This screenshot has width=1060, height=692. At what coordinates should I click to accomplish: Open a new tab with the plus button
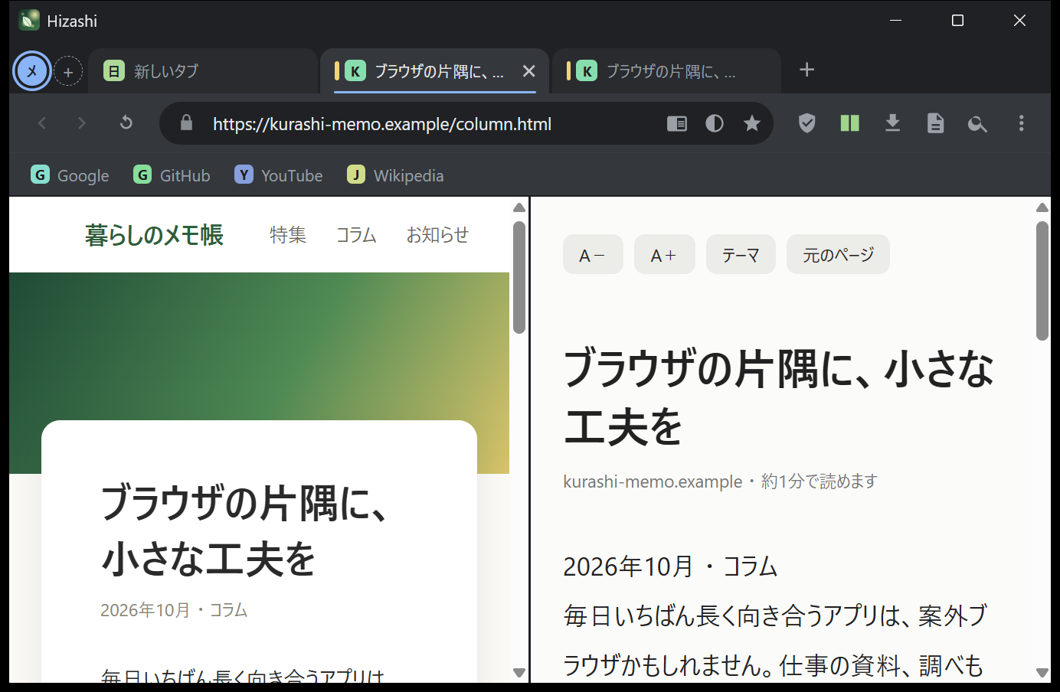(806, 70)
